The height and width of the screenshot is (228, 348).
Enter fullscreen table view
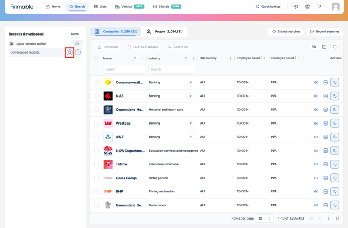(x=335, y=47)
